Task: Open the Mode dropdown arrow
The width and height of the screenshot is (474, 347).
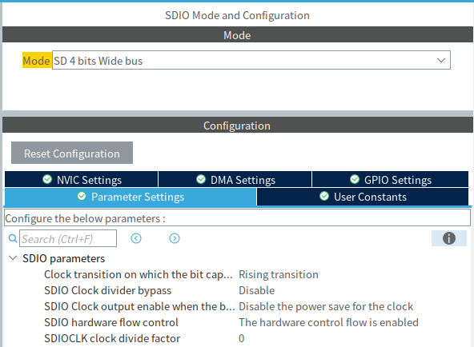Action: (x=441, y=60)
